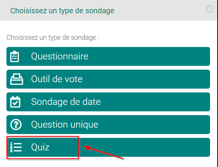Click the dialog header title Choisissez un type de sondage
The image size is (218, 167).
coord(62,11)
